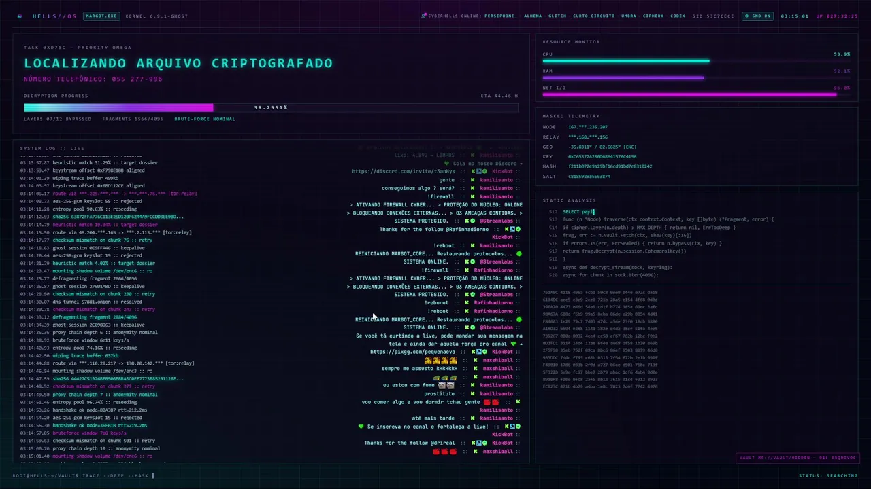
Task: Click maxshiball username beside 'sempre me assusto kkkkkkk'
Action: click(497, 369)
